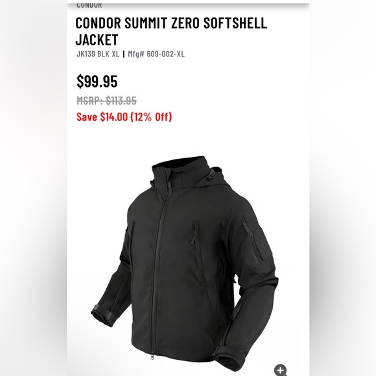This screenshot has height=376, width=376.
Task: Open the Condor brand link above the title
Action: tap(89, 5)
